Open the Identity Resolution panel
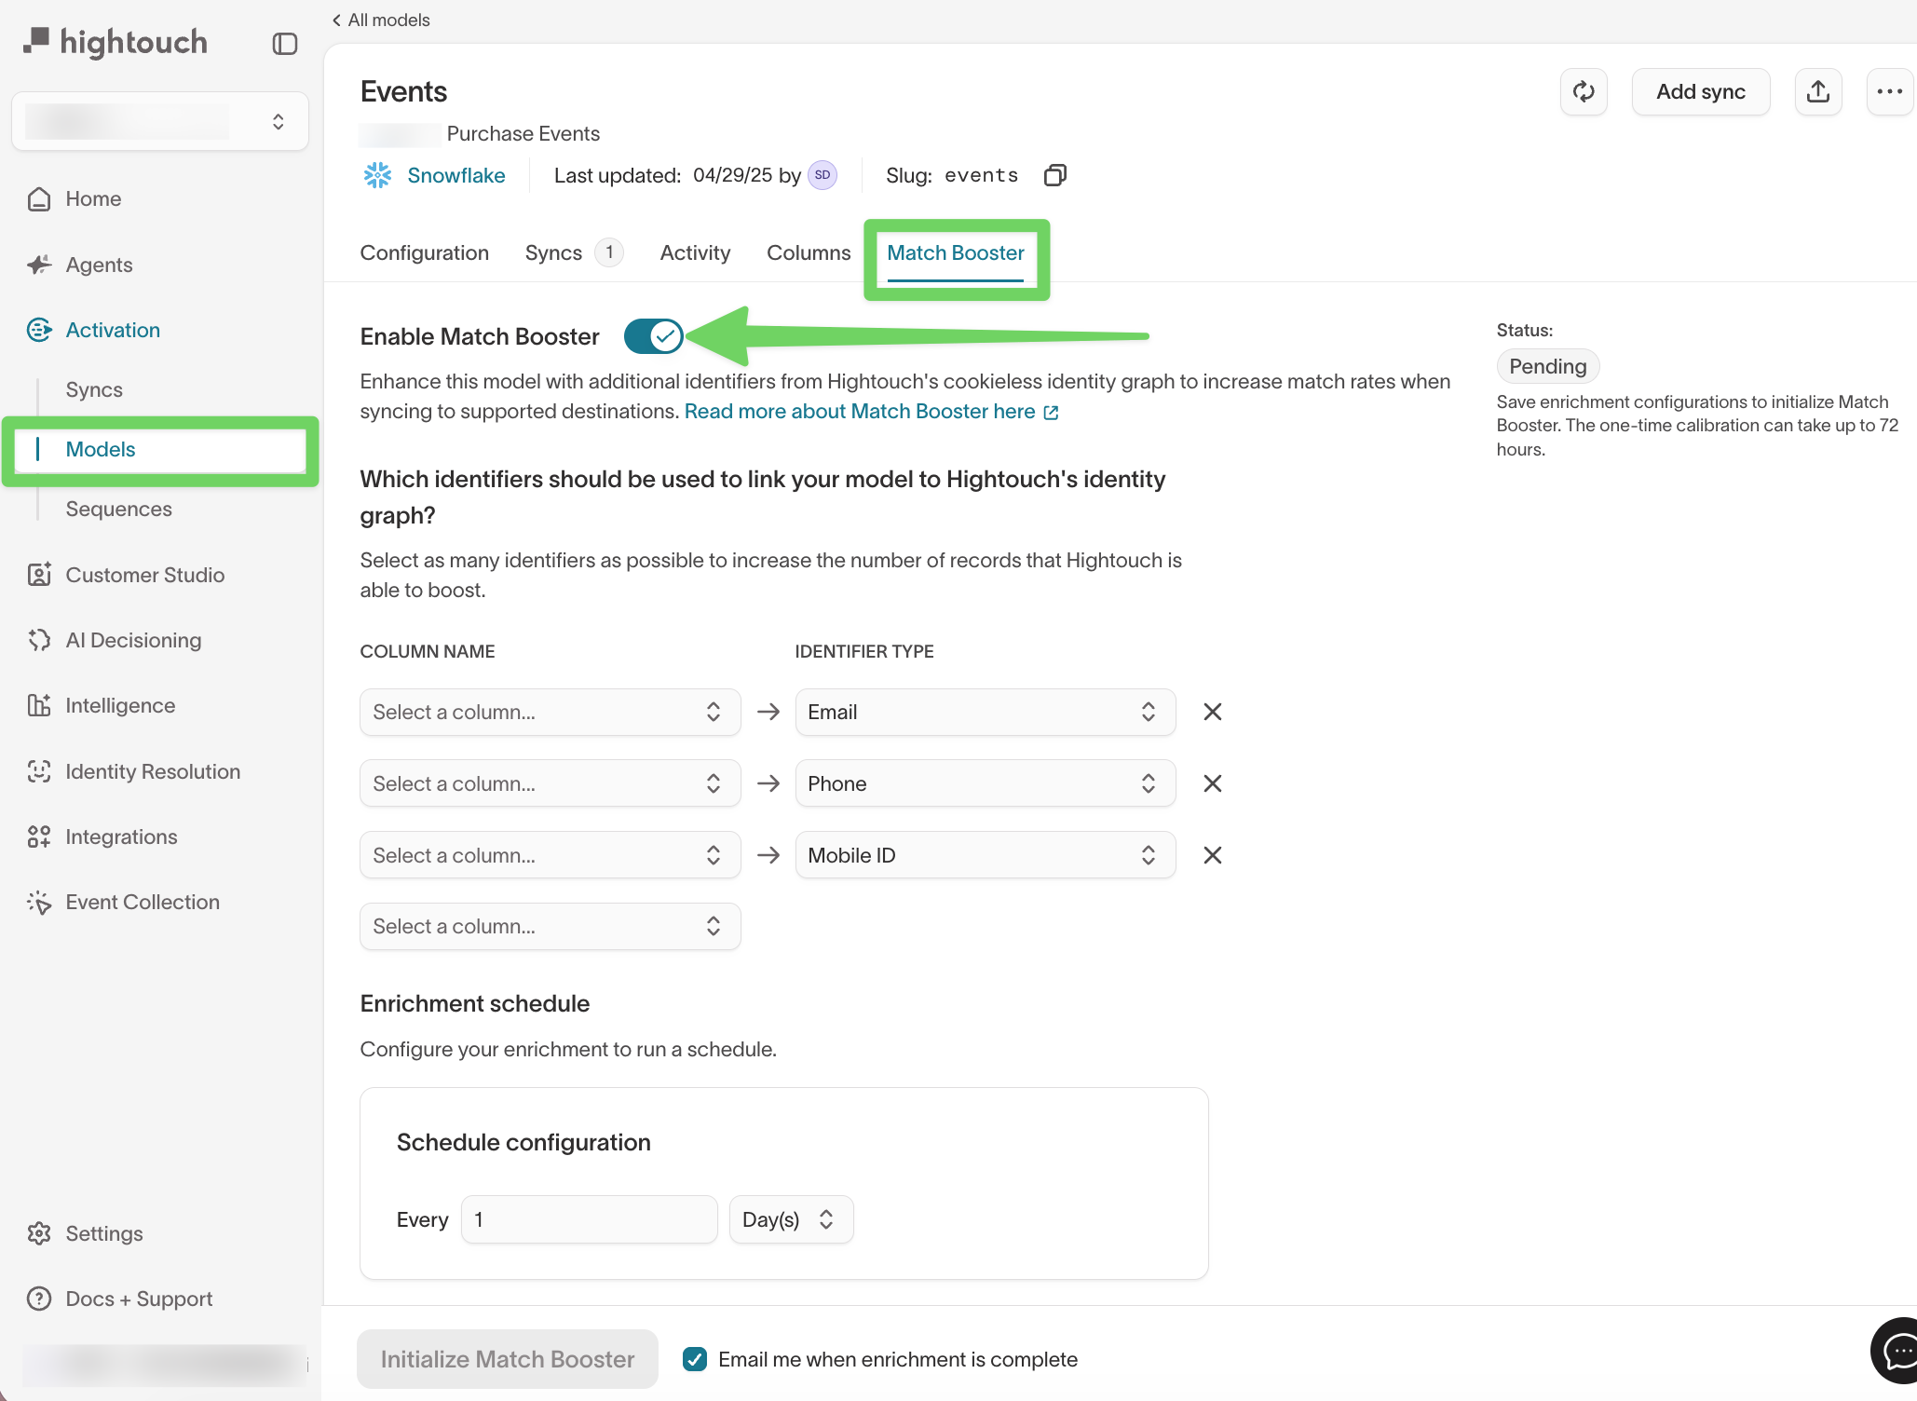This screenshot has width=1917, height=1401. tap(153, 771)
